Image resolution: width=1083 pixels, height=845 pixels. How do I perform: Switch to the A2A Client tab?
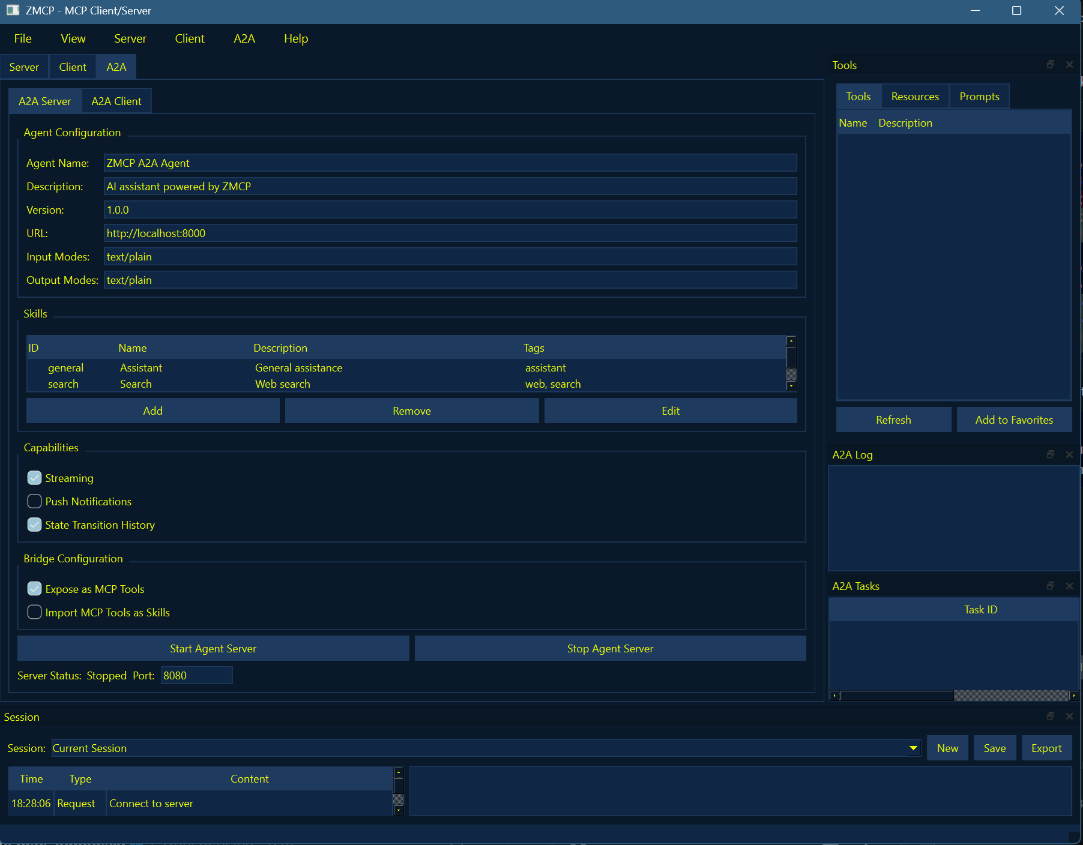(116, 100)
